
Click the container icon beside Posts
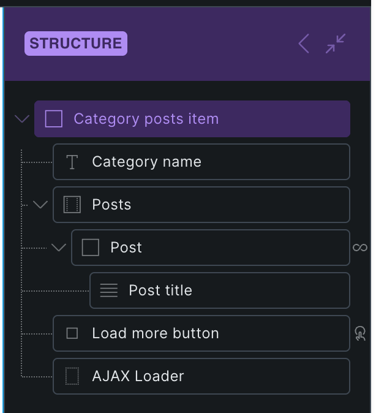pos(72,205)
